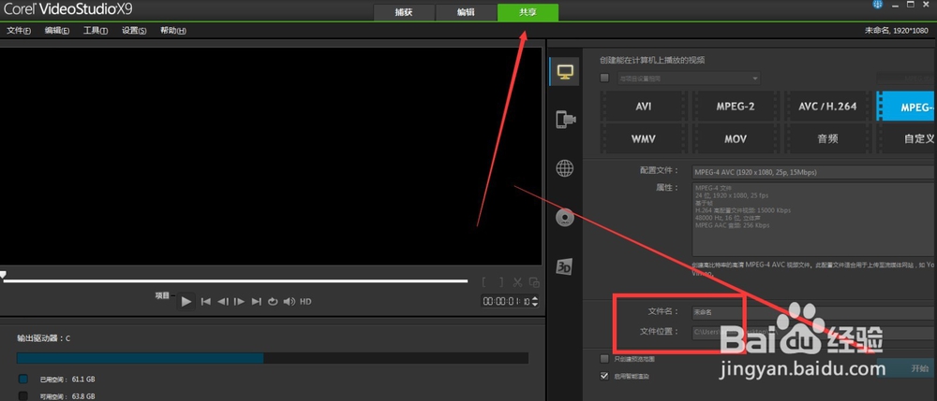Select the MPEG-2 format
Screen dimensions: 937x401
(736, 106)
